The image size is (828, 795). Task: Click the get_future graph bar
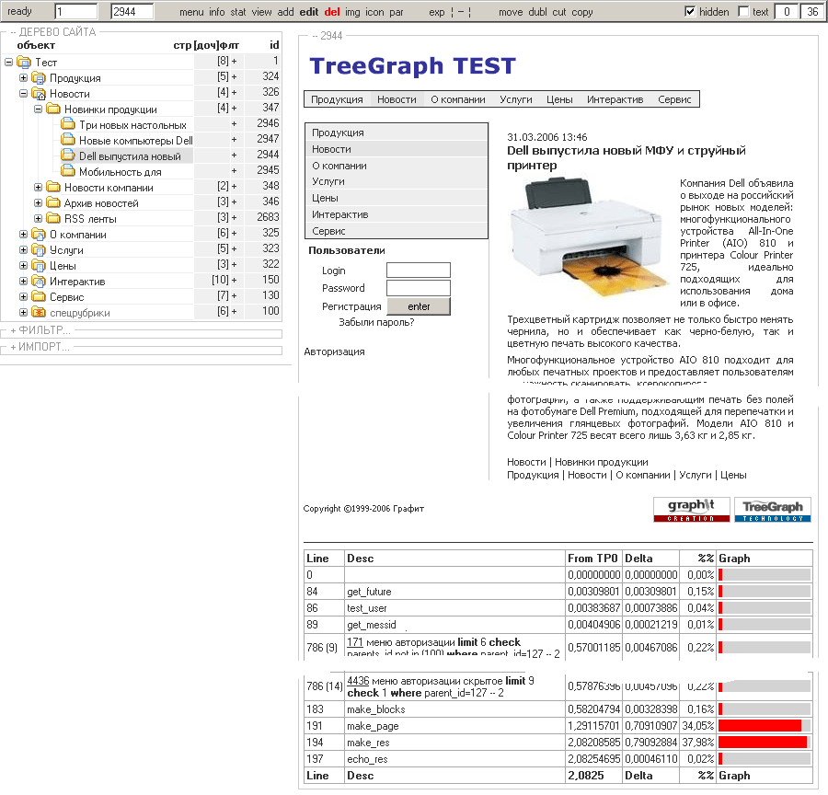point(765,592)
